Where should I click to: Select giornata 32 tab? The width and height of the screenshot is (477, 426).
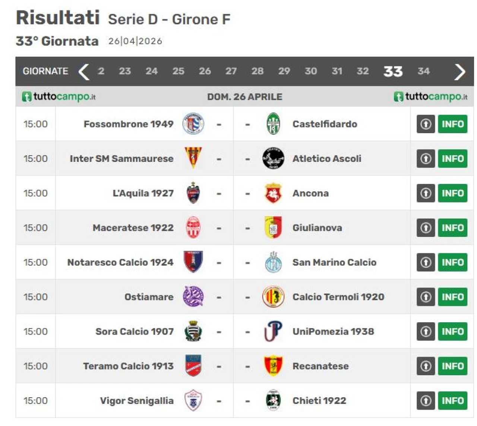coord(363,71)
